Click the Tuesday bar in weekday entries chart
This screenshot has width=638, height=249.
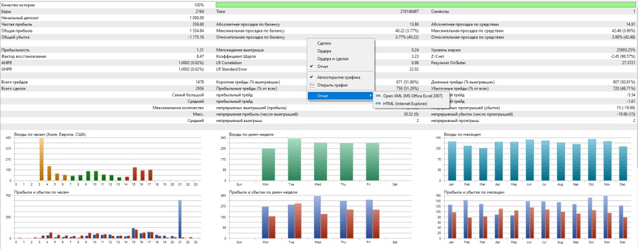coord(294,159)
